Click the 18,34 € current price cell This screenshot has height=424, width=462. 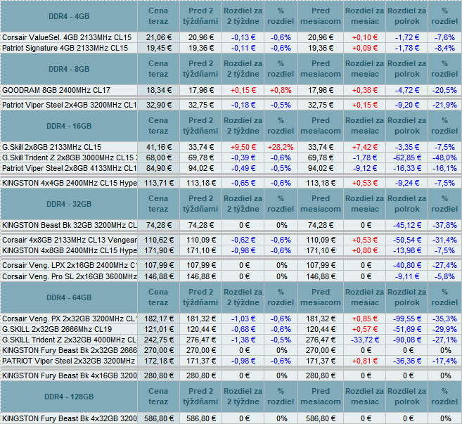tap(158, 91)
